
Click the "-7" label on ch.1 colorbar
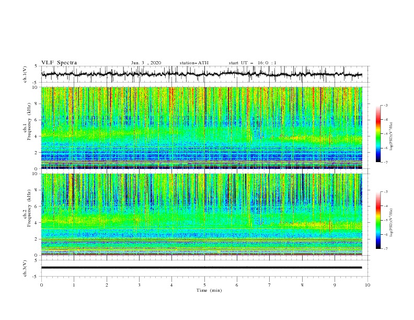tap(385, 162)
